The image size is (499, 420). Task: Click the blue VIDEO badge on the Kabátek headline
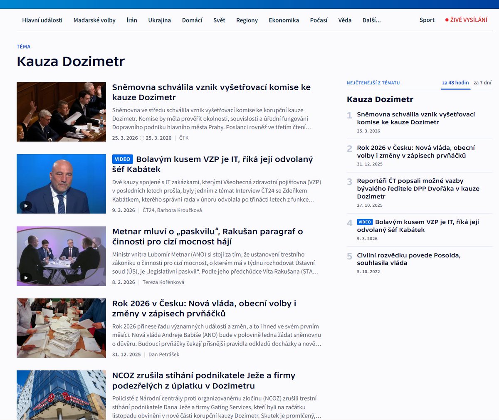[122, 159]
